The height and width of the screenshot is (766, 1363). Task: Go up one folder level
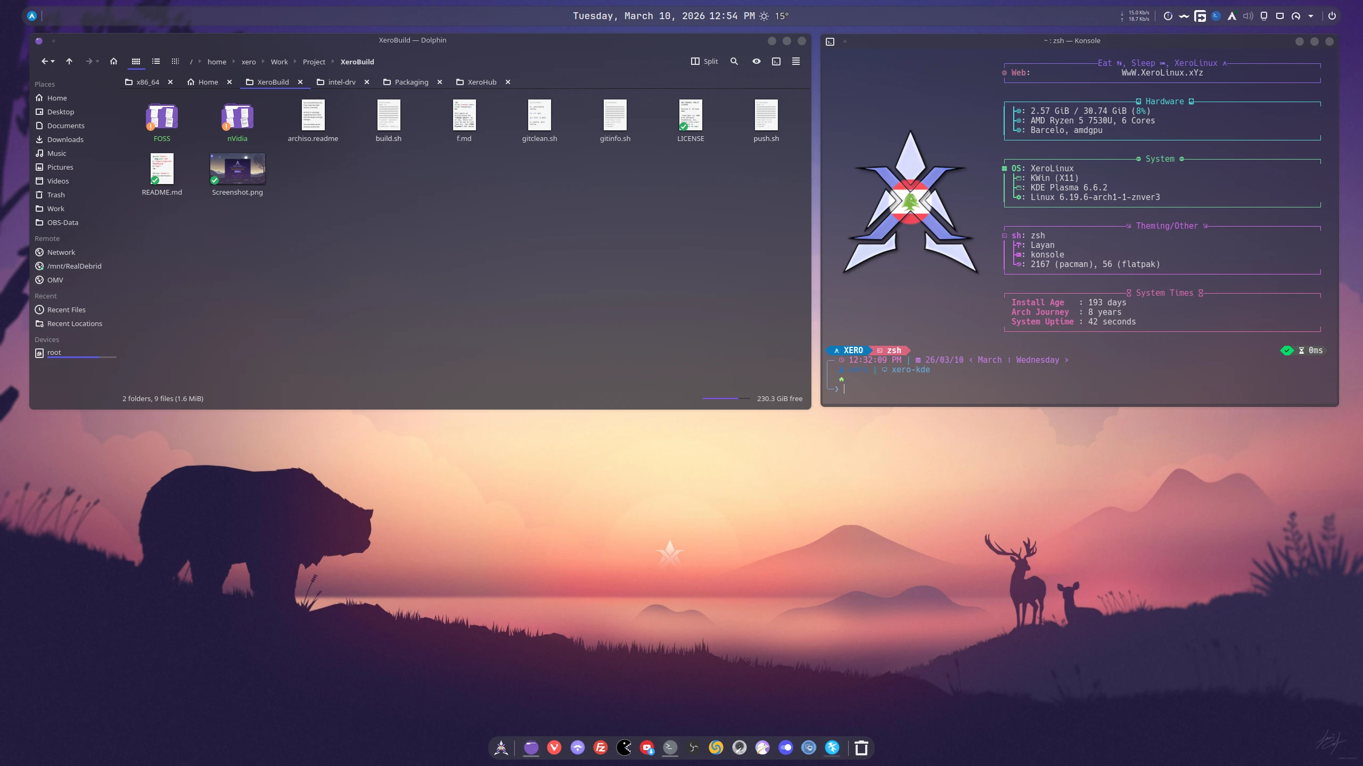(x=69, y=62)
